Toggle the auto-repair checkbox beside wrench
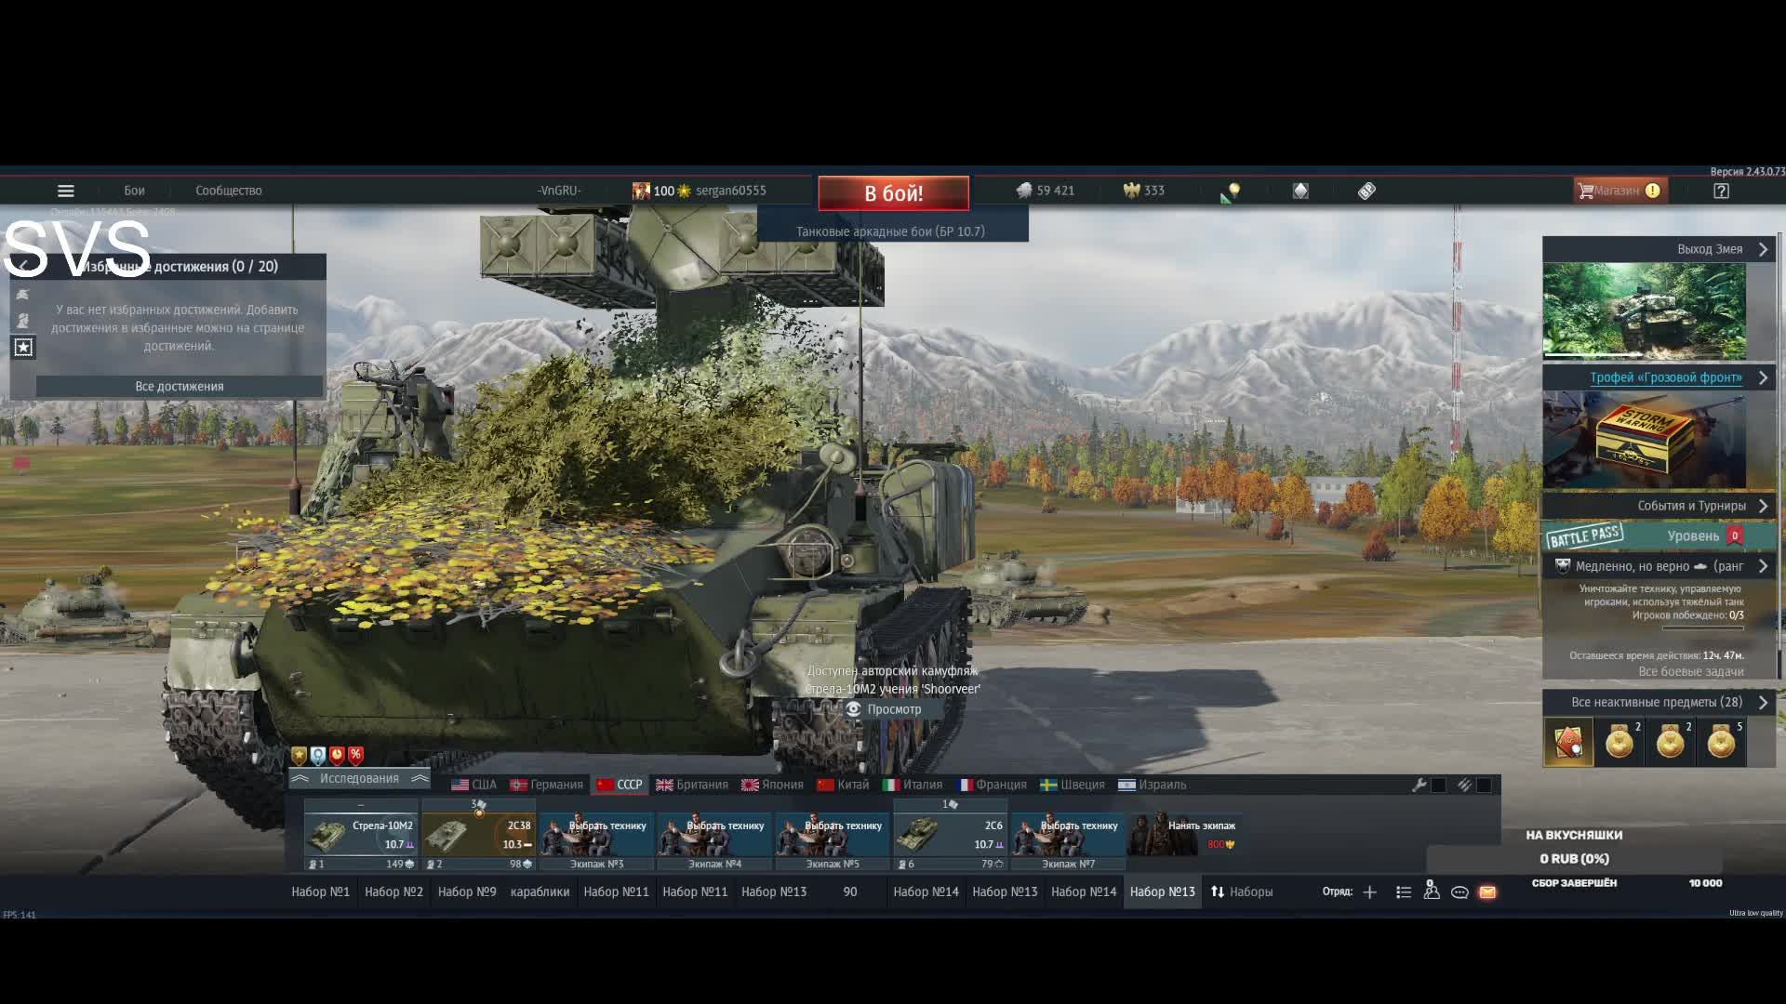 pos(1438,785)
